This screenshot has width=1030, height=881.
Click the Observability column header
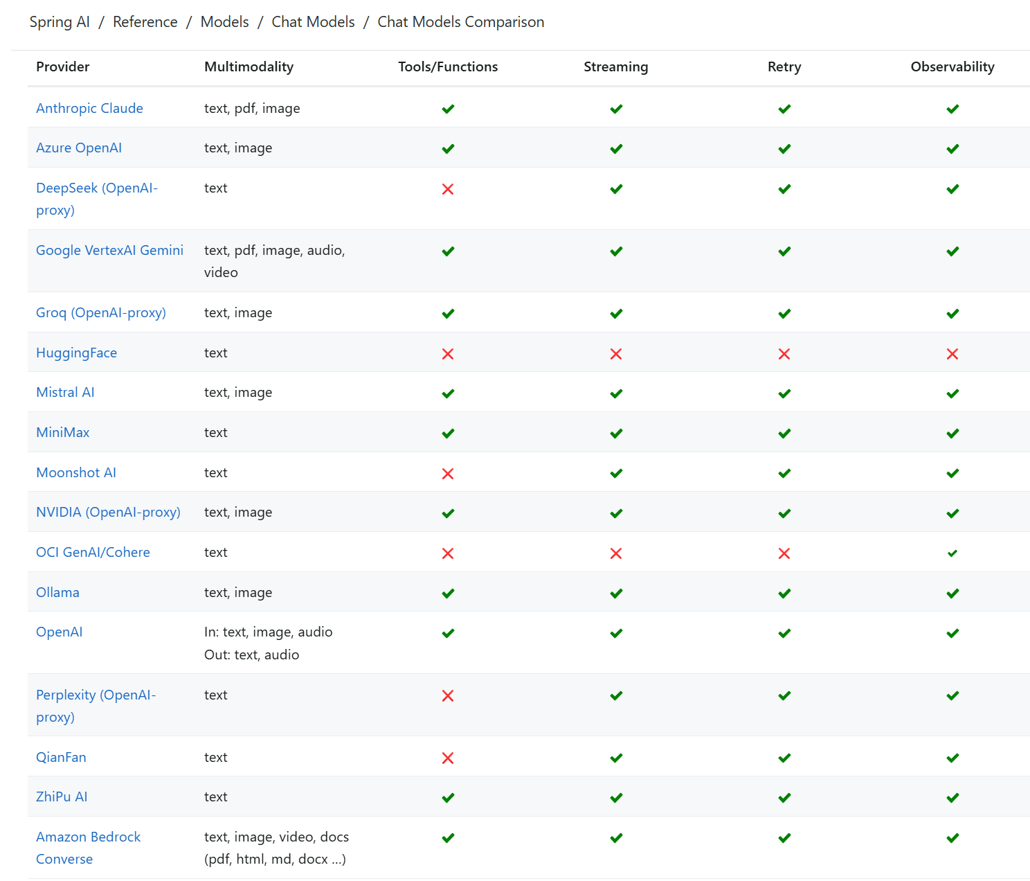point(952,66)
